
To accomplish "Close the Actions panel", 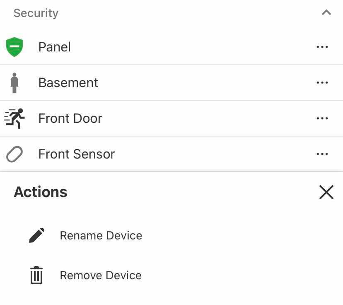I will click(x=326, y=192).
